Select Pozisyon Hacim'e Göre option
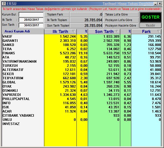The image size is (164, 148). coord(121,25)
